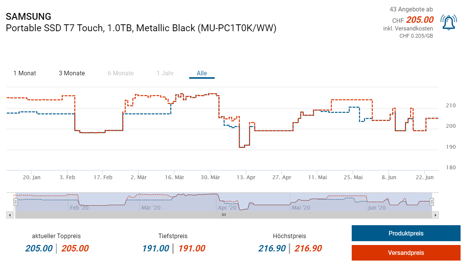Click the Höchstpreis 216.90 shipping price value
Screen dimensions: 464x264
(308, 249)
